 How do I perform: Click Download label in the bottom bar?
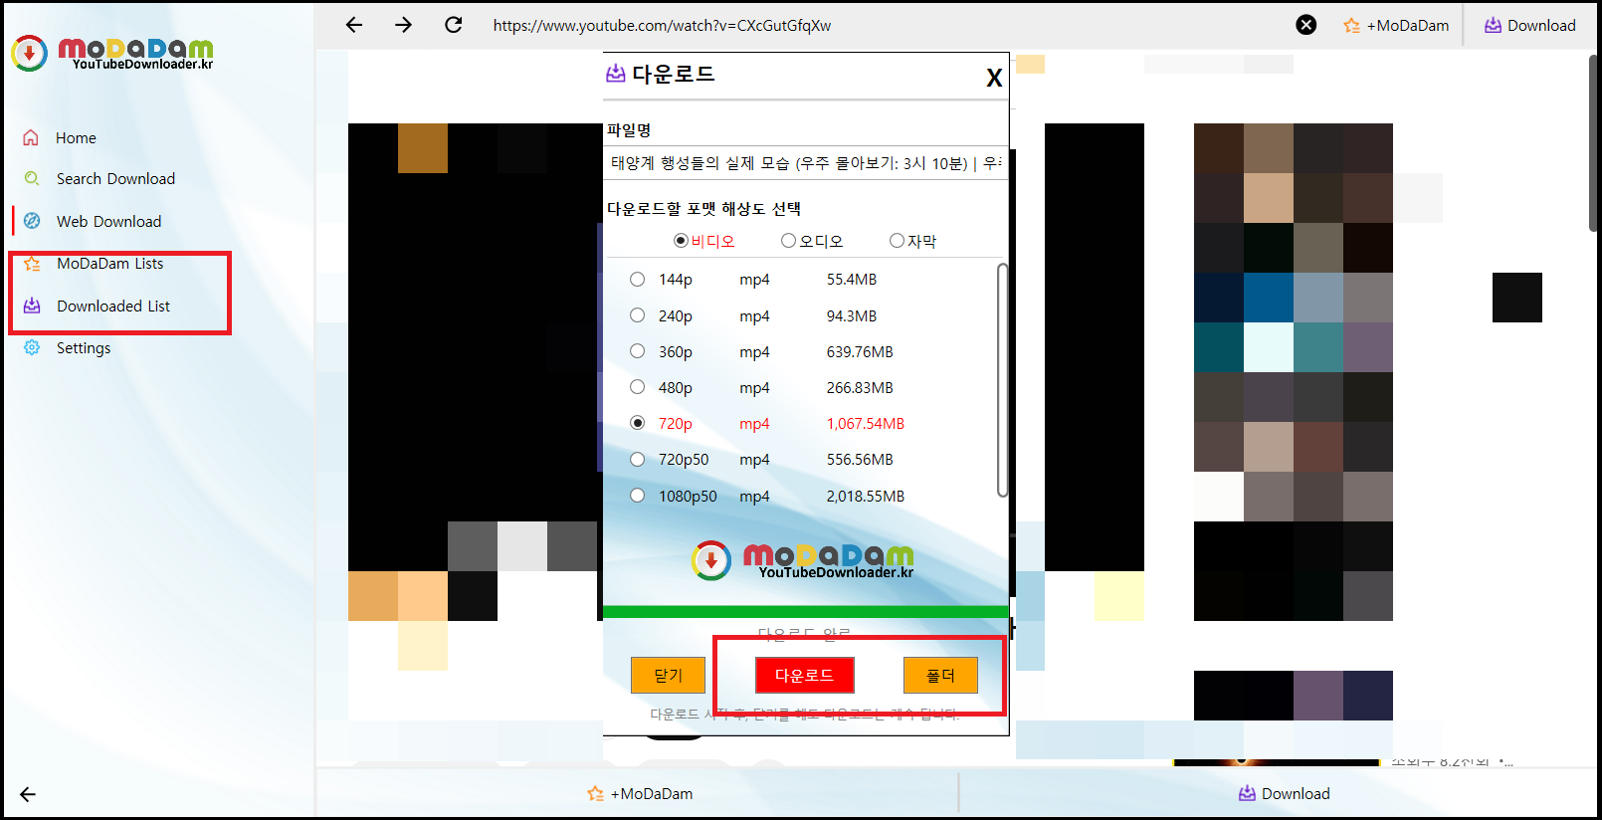point(1296,793)
